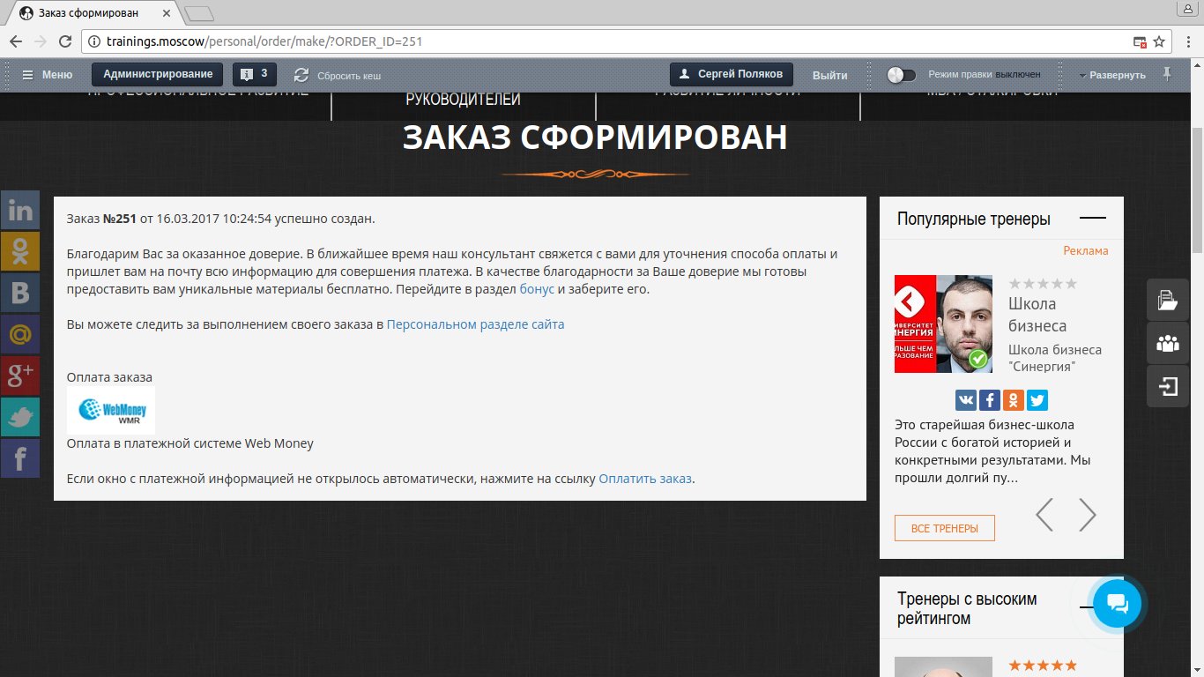1204x677 pixels.
Task: Open the РУКОВОДИТЕЛЕЙ navigation item
Action: 464,100
